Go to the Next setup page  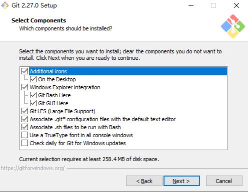181,181
